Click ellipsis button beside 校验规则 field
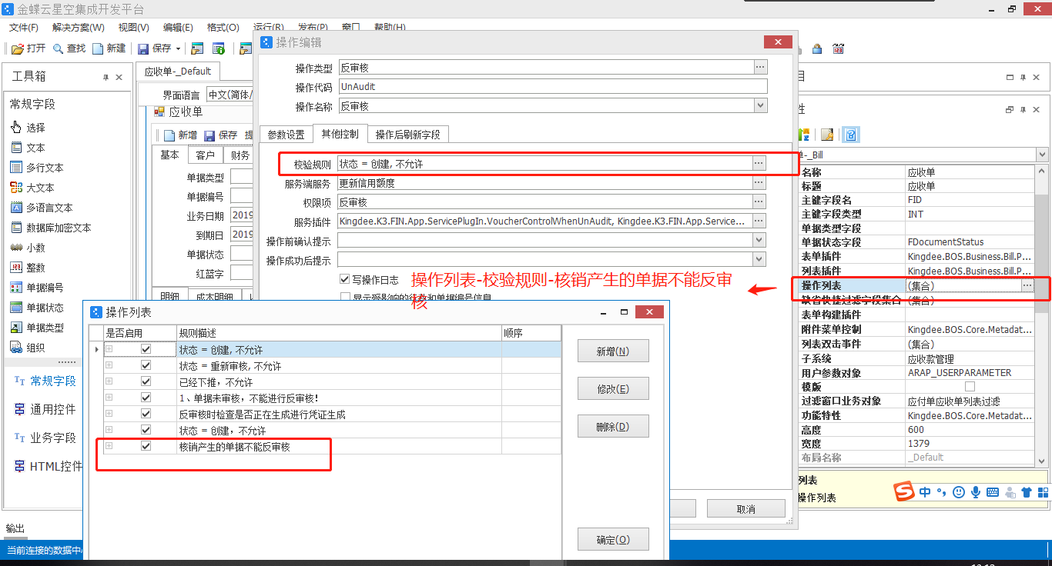Image resolution: width=1052 pixels, height=566 pixels. 759,164
